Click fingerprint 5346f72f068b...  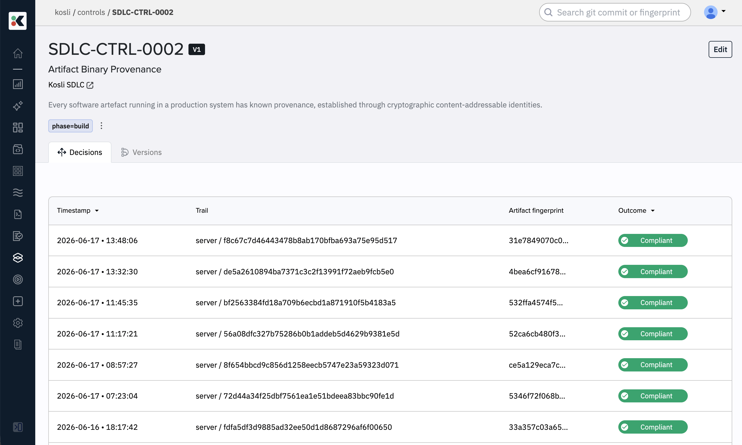point(537,396)
